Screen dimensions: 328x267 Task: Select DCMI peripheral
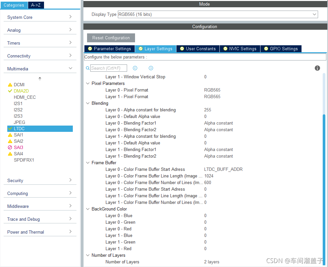19,85
